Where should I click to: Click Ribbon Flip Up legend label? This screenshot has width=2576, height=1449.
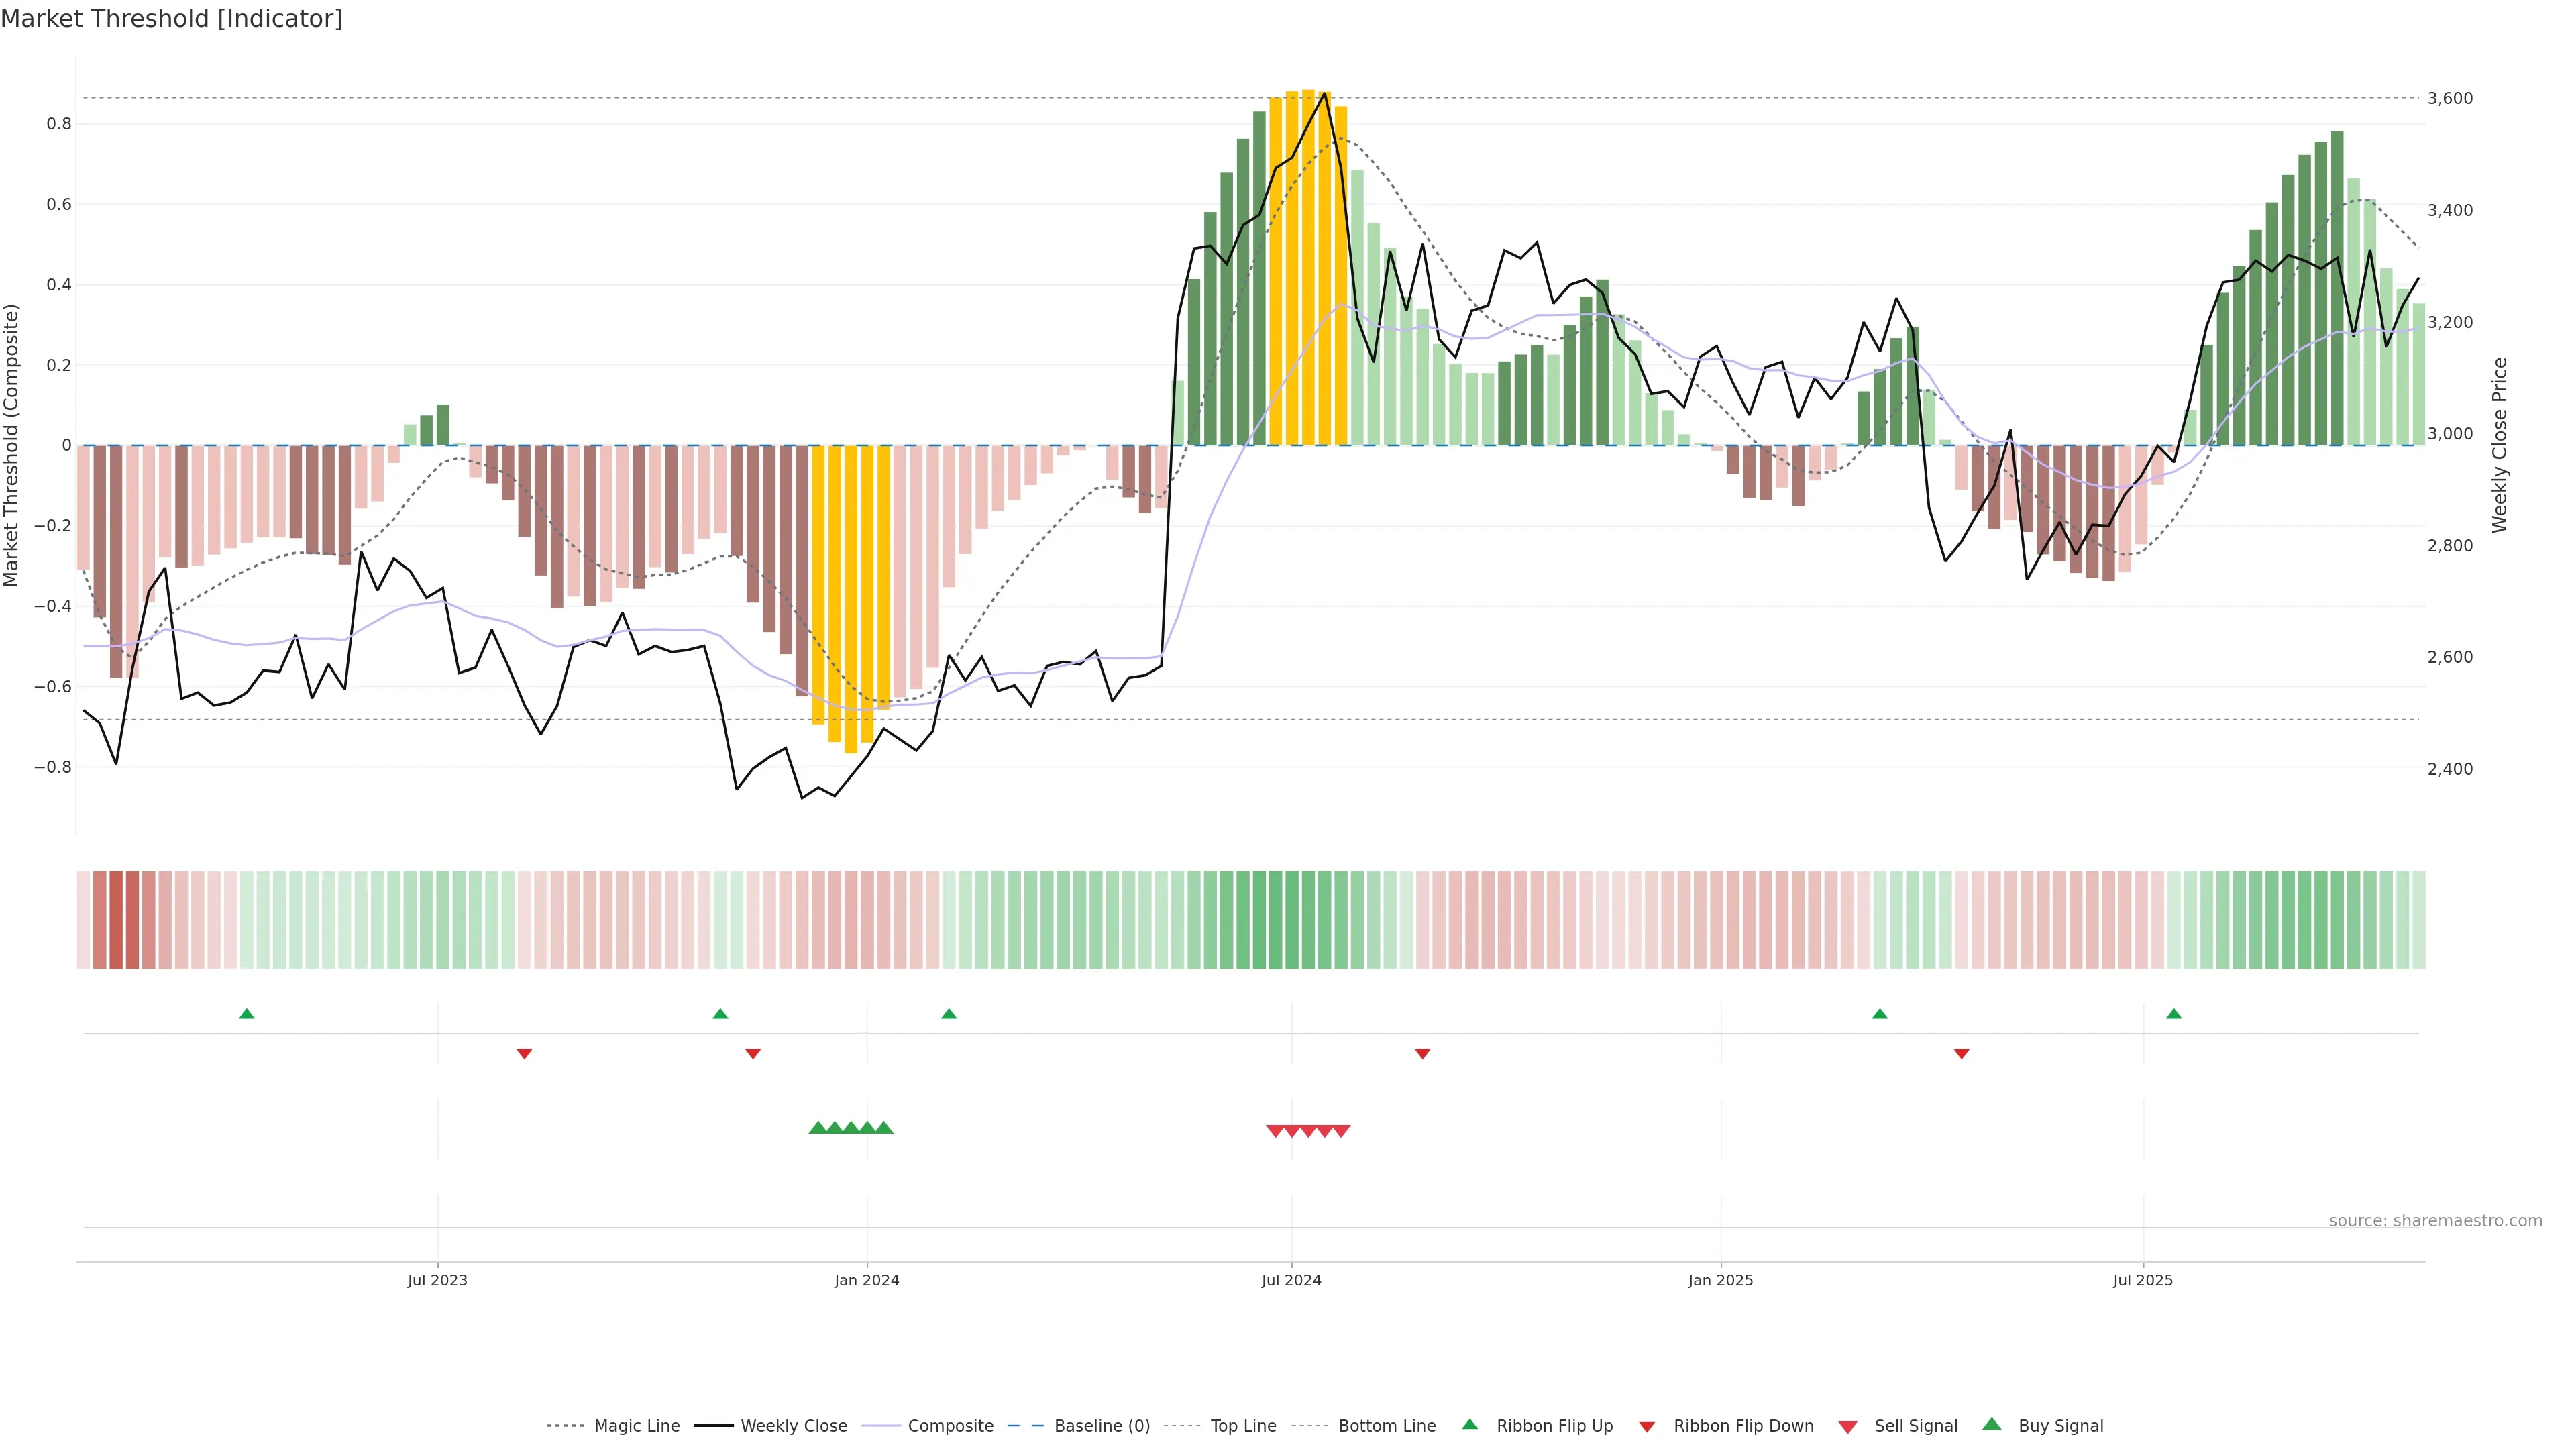pos(1554,1426)
